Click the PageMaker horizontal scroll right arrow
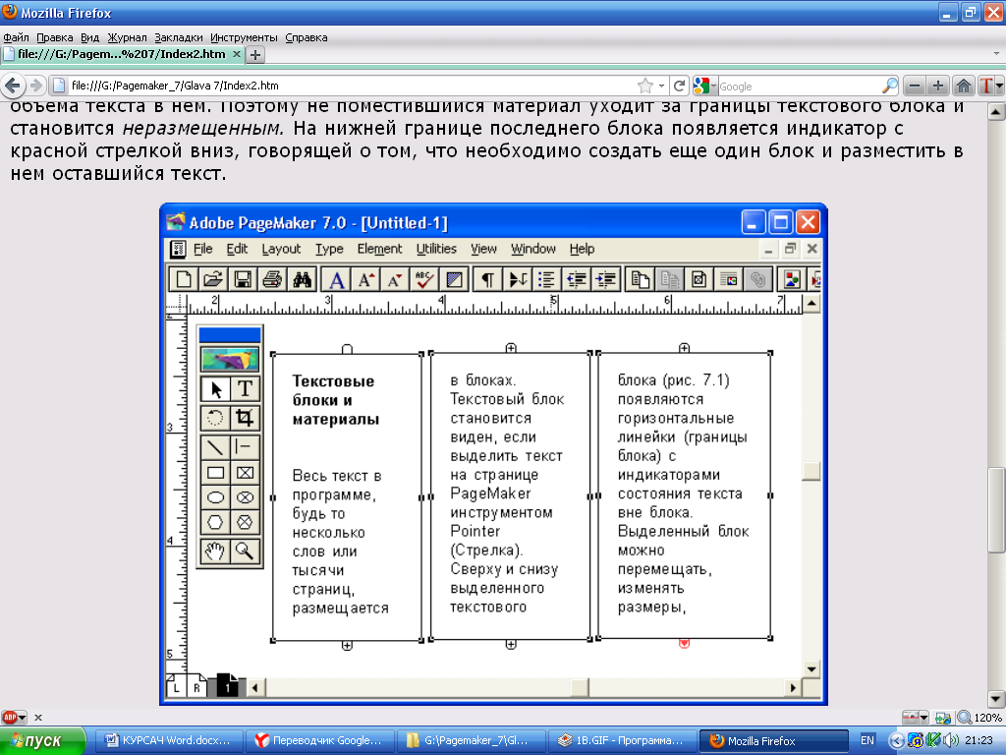The width and height of the screenshot is (1006, 755). [x=793, y=687]
